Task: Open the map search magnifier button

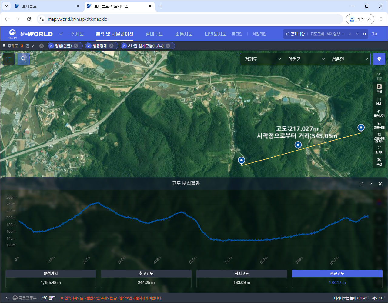Action: [23, 59]
